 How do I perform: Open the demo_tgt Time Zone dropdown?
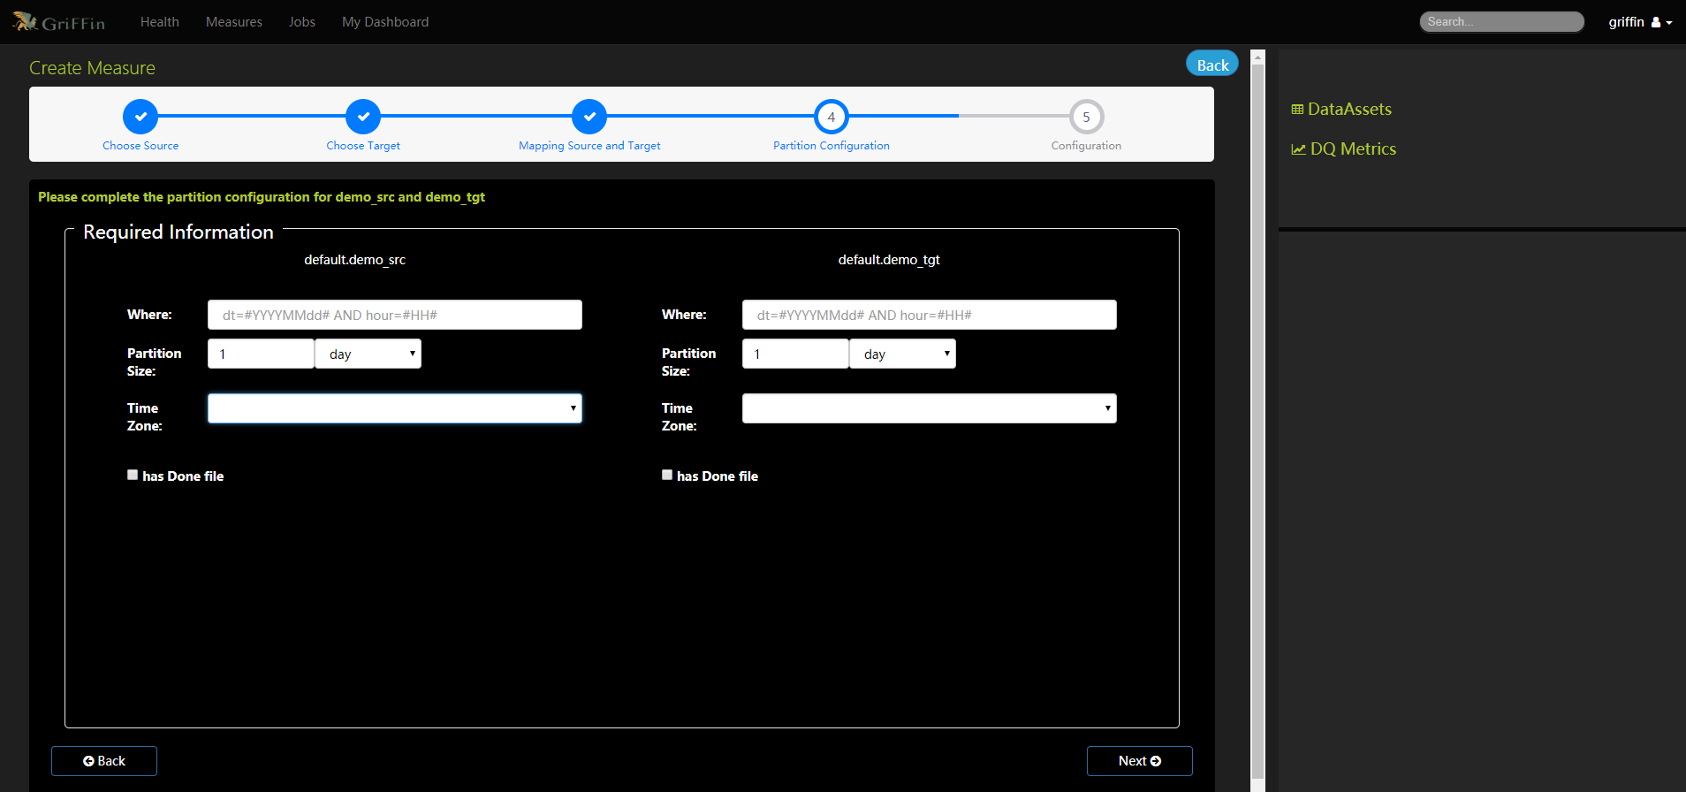pyautogui.click(x=930, y=408)
